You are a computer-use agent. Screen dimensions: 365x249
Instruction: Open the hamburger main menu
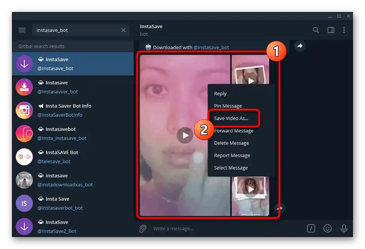22,30
